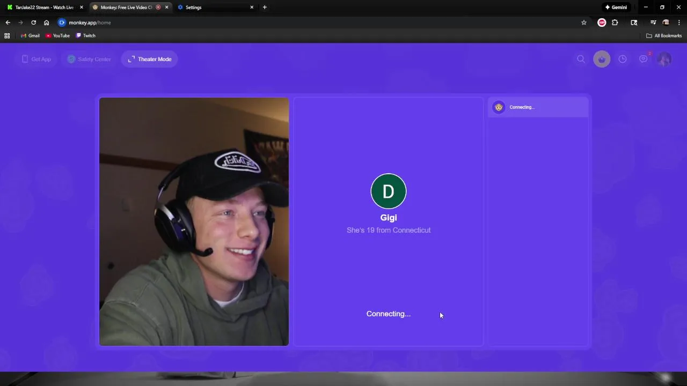Bookmark this page with the star
This screenshot has height=386, width=687.
pyautogui.click(x=584, y=23)
